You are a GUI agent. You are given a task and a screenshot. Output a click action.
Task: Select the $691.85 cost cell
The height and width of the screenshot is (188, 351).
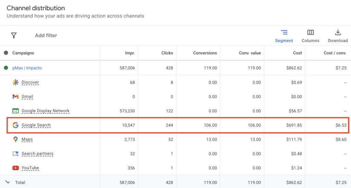pos(294,125)
